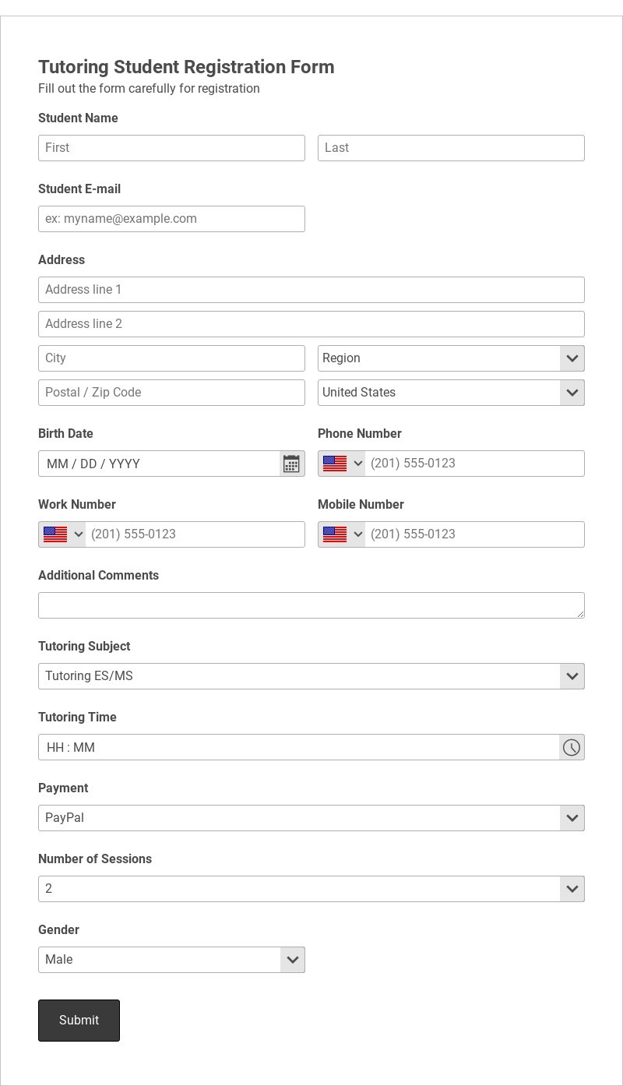
Task: Click the Additional Comments label
Action: pos(98,576)
